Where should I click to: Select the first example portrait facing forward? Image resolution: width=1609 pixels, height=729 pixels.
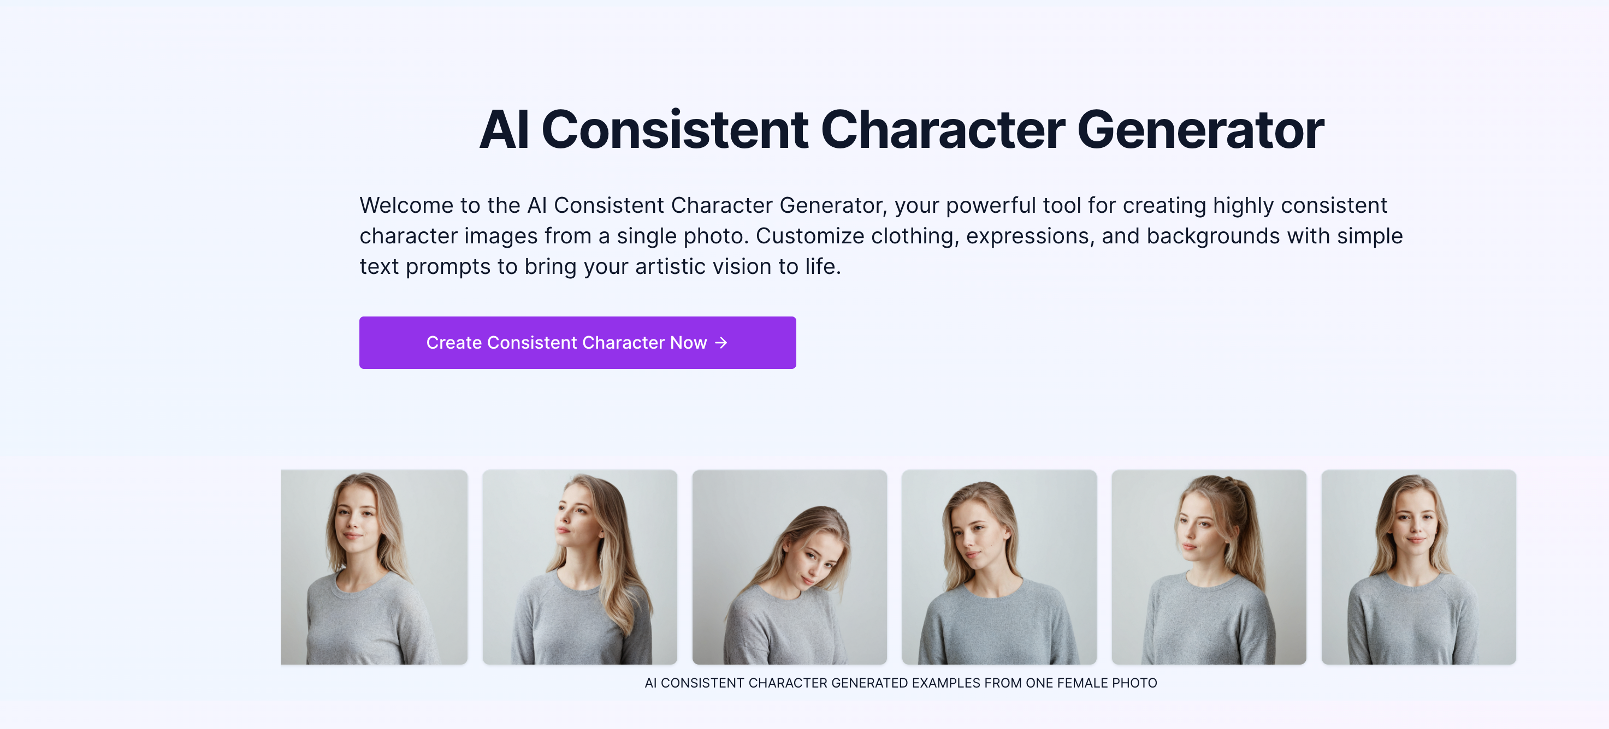coord(374,567)
